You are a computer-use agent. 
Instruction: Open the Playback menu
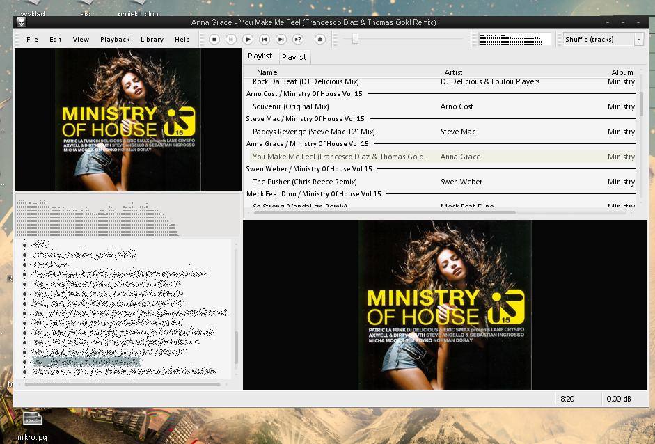click(x=115, y=40)
